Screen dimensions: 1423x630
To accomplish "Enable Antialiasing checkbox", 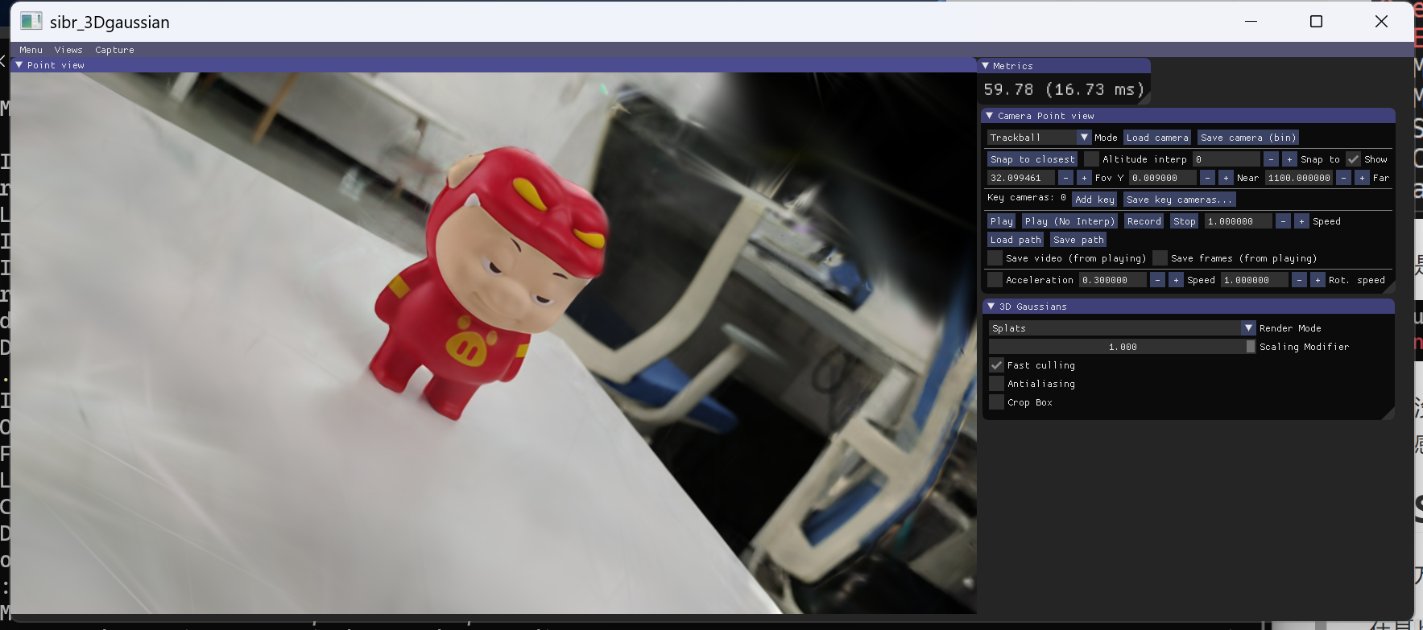I will pos(996,384).
